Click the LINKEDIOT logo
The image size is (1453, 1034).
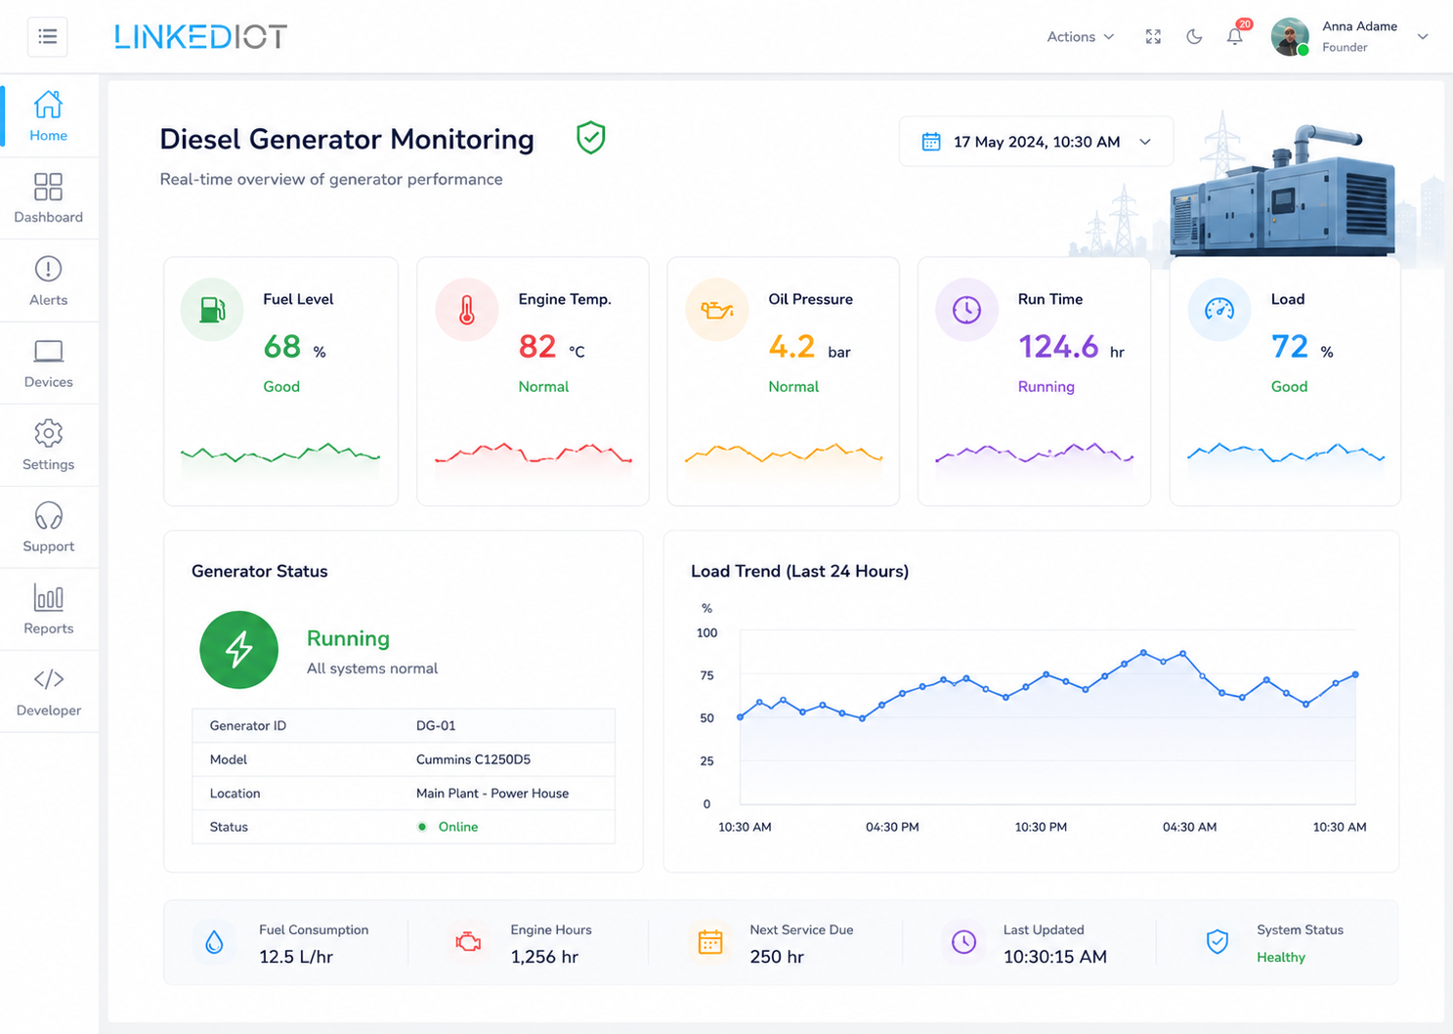[x=200, y=37]
